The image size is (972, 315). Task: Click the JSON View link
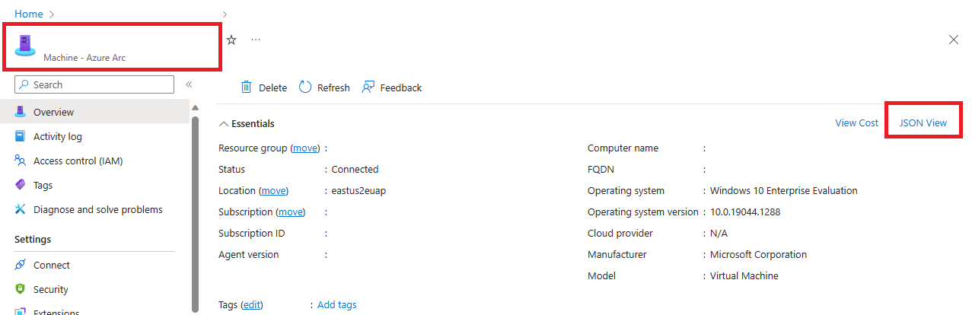[x=923, y=123]
